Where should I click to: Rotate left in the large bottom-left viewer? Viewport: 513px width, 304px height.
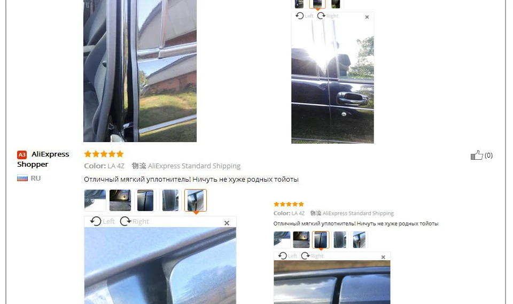[103, 222]
